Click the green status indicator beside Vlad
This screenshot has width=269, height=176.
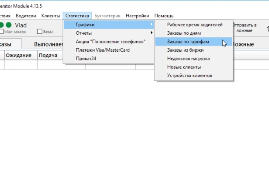pos(9,25)
